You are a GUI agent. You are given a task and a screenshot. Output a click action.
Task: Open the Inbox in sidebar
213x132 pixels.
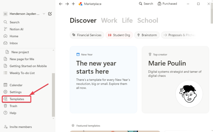[x=14, y=43]
